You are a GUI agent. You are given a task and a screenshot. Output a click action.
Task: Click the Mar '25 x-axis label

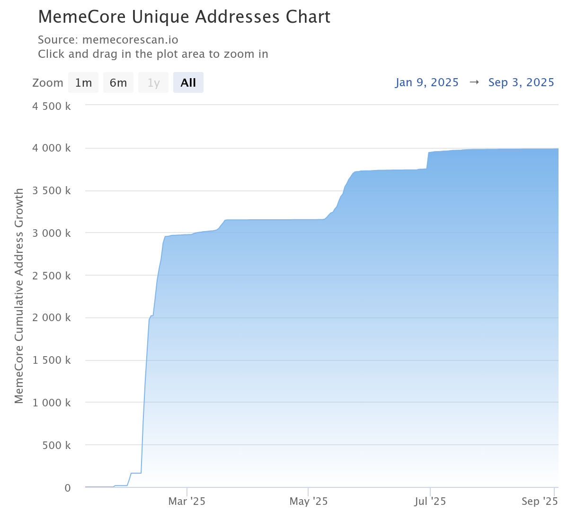coord(187,501)
